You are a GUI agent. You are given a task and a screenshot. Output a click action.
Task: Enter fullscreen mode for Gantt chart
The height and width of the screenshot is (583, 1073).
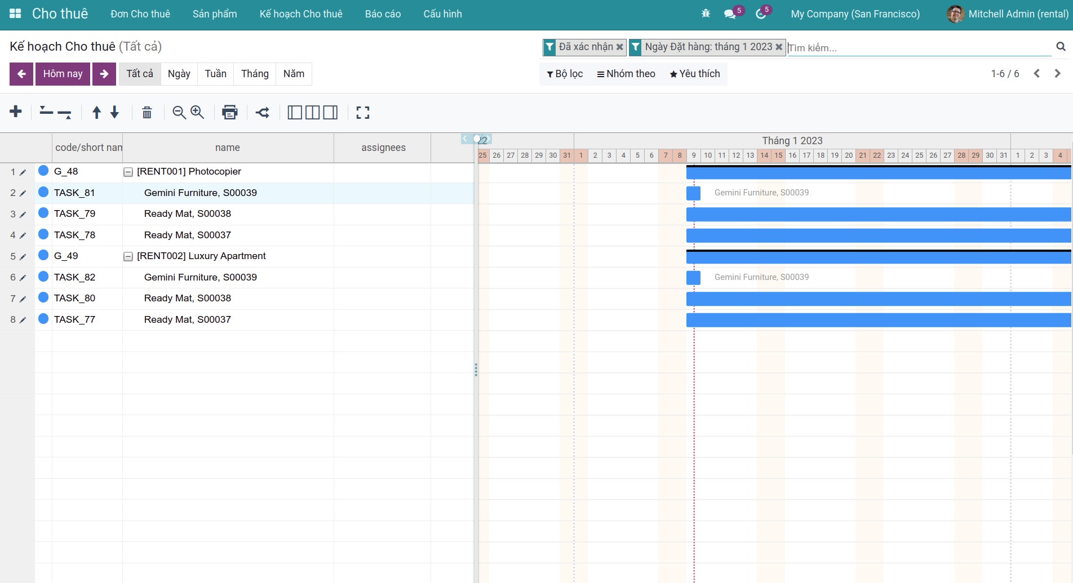363,113
